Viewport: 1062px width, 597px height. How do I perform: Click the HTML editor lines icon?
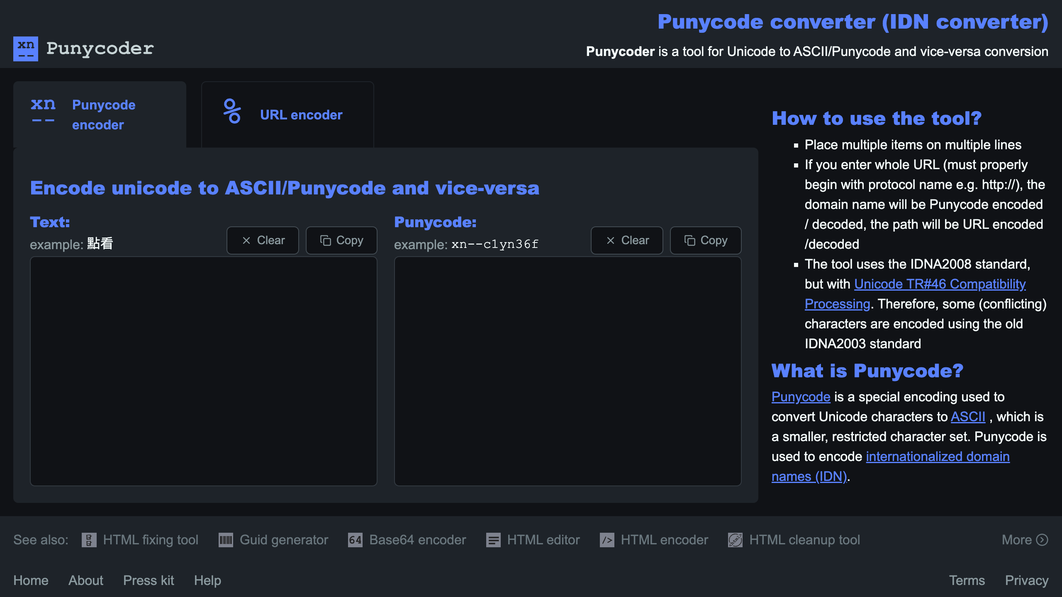pyautogui.click(x=493, y=540)
